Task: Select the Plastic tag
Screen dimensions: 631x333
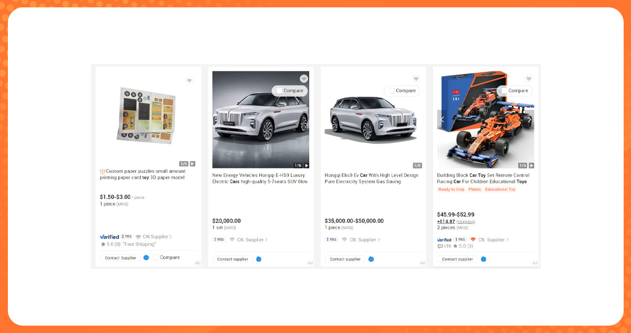Action: [475, 189]
